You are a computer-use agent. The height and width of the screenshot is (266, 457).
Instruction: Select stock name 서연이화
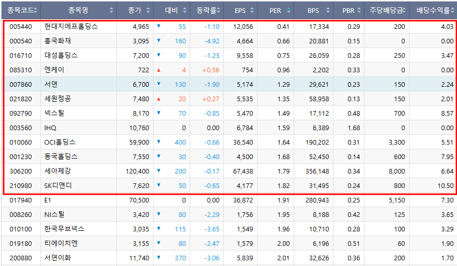pyautogui.click(x=57, y=258)
